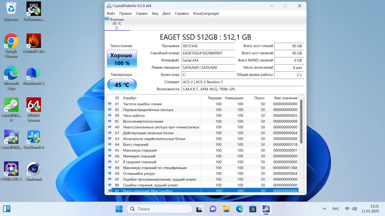
Task: Open the Microsoft Edge desktop shortcut
Action: 11,78
